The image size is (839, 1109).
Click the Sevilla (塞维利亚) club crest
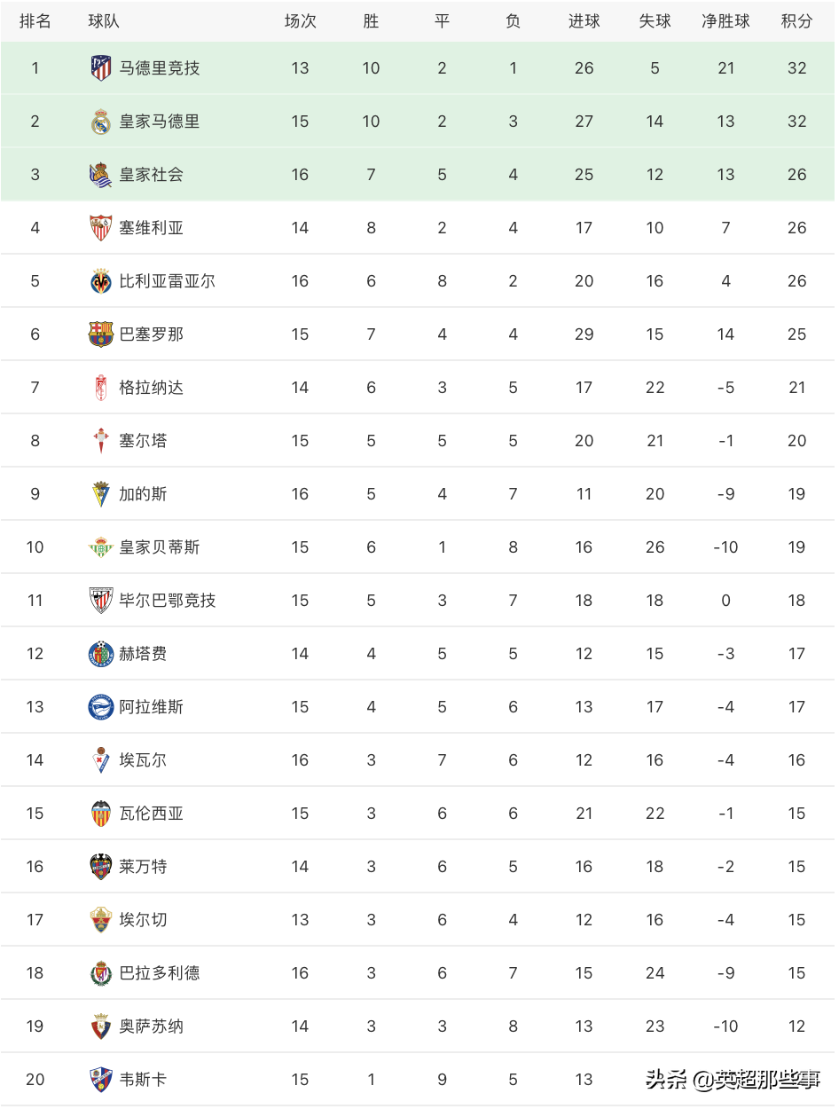pos(101,228)
